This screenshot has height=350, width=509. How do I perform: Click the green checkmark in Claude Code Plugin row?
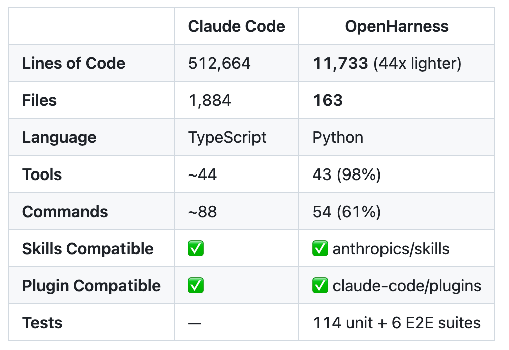pyautogui.click(x=196, y=286)
